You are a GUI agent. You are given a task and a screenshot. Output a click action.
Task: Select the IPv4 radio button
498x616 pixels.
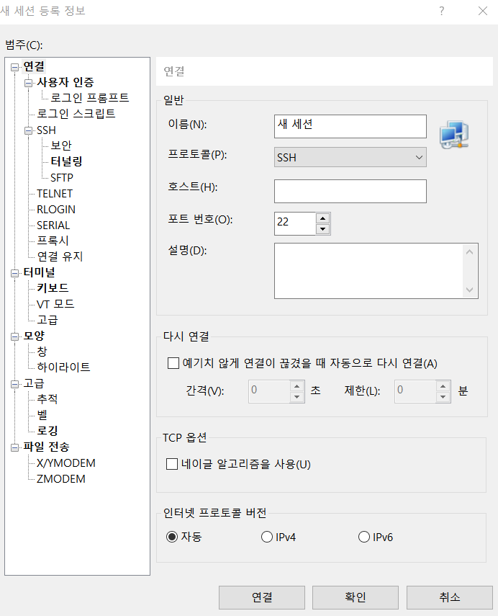pos(267,537)
